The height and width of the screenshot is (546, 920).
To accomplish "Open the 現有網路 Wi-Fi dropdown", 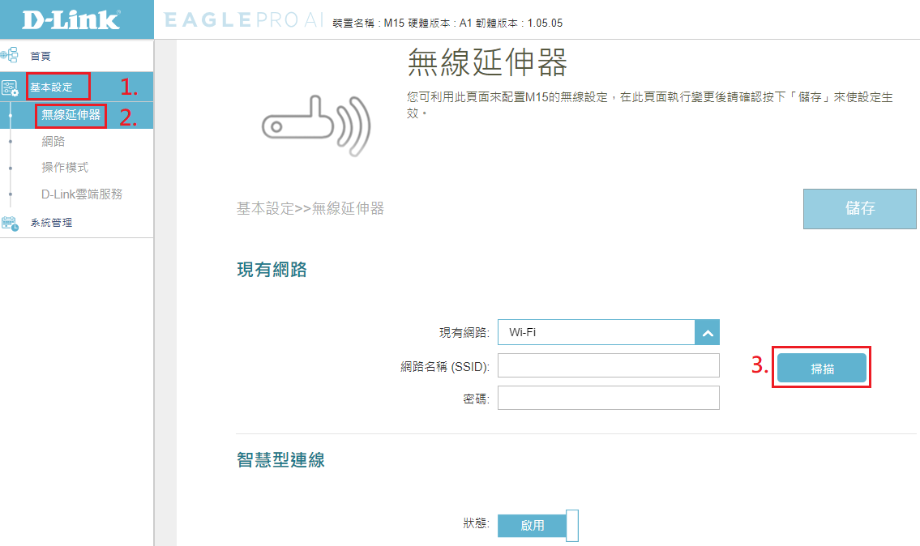I will point(608,332).
